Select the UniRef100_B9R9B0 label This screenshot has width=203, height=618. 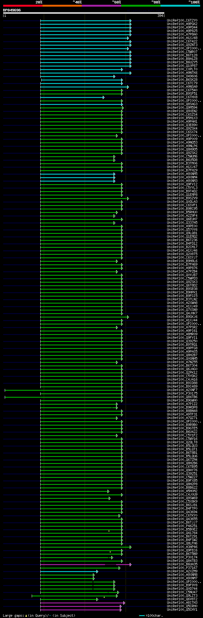[x=182, y=425]
